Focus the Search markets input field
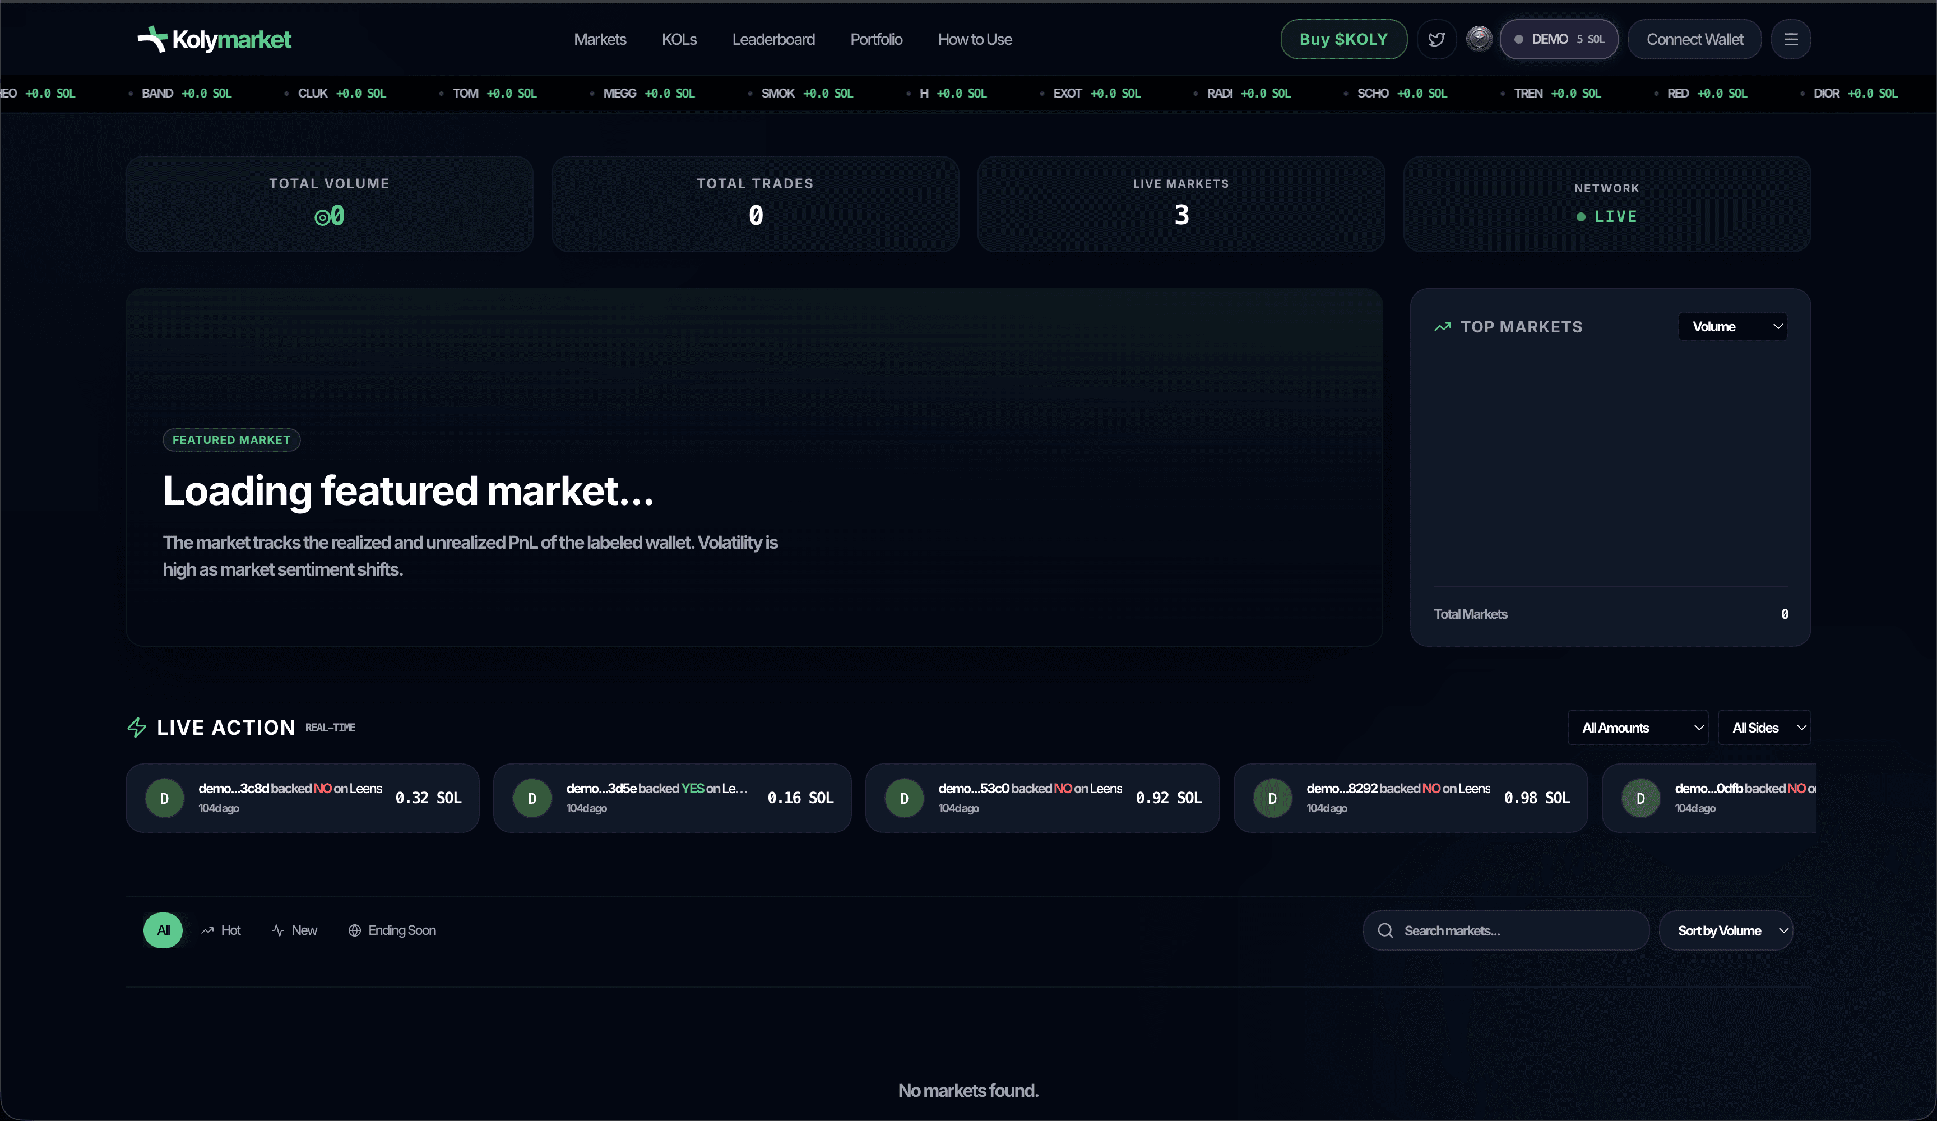Viewport: 1937px width, 1121px height. (1506, 930)
